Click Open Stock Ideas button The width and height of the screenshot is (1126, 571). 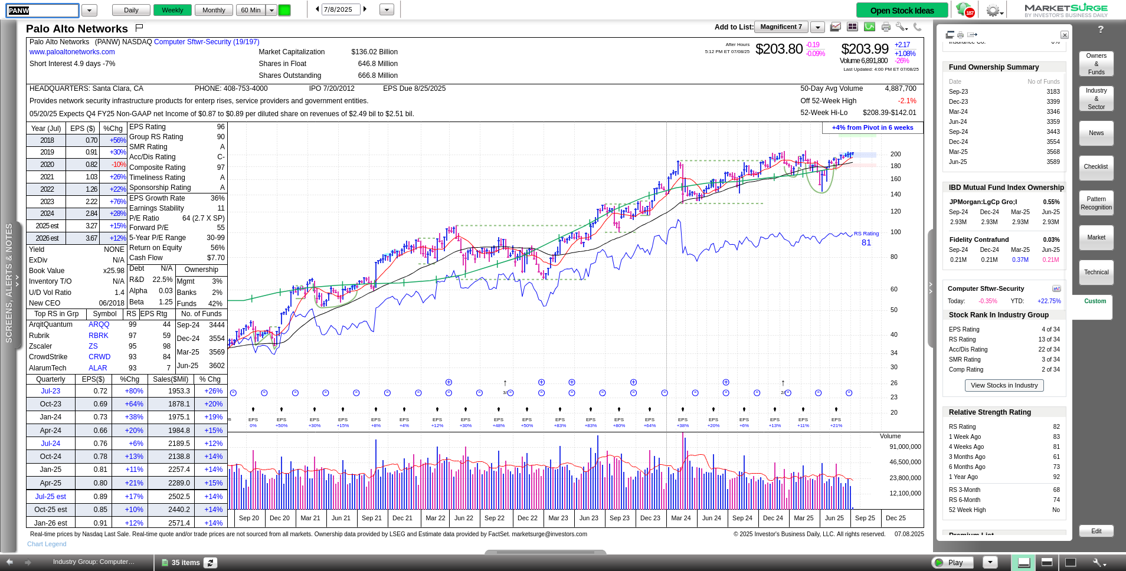click(902, 11)
